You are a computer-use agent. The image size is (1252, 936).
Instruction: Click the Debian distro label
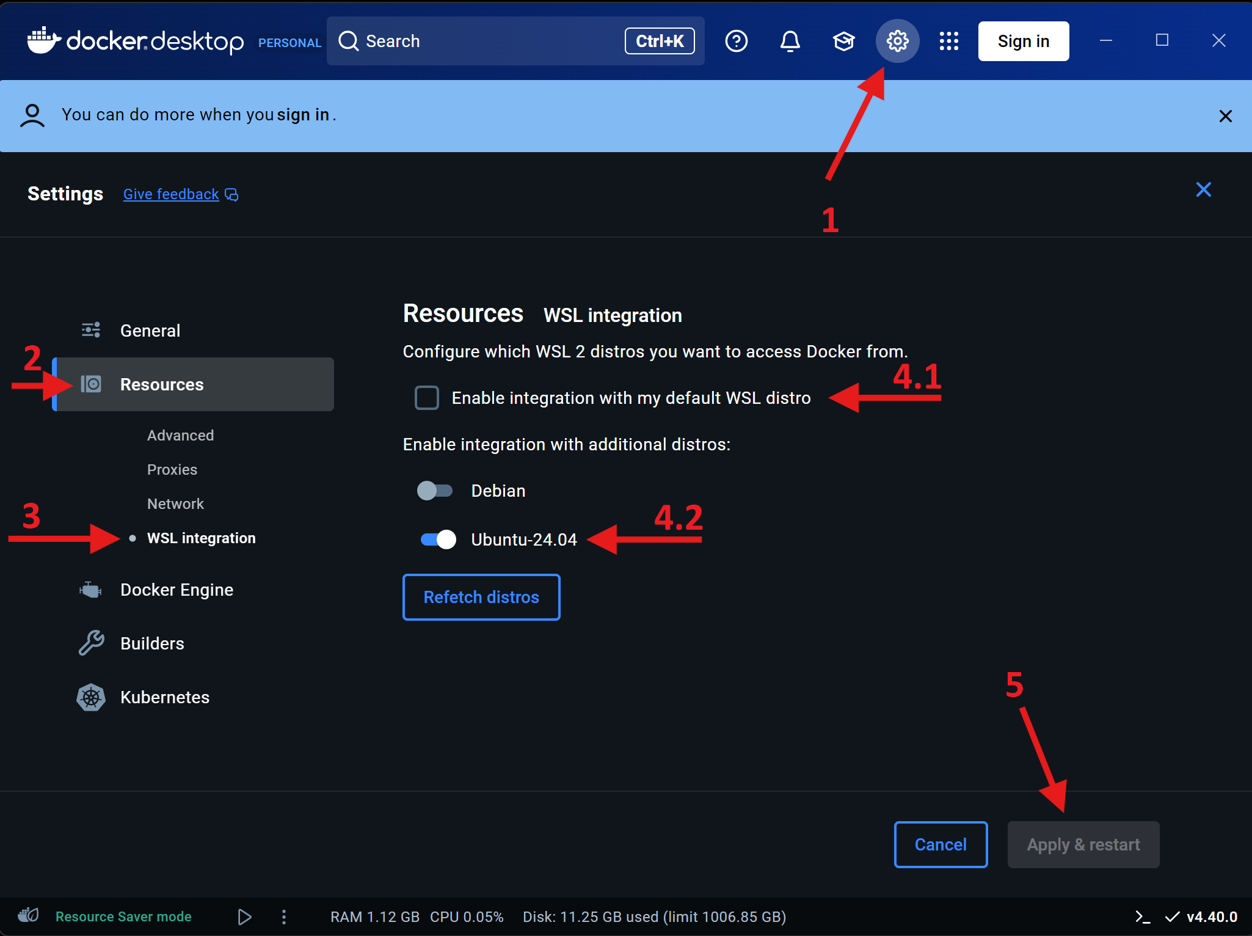(x=498, y=491)
